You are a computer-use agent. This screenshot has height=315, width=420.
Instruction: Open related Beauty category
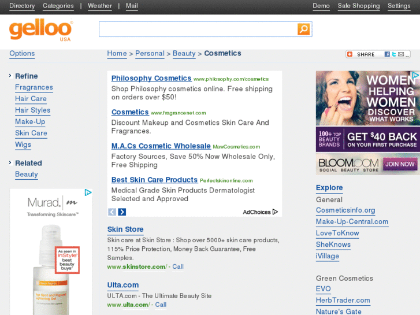(26, 174)
